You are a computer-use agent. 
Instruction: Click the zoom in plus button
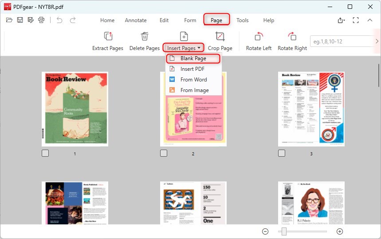tap(340, 231)
